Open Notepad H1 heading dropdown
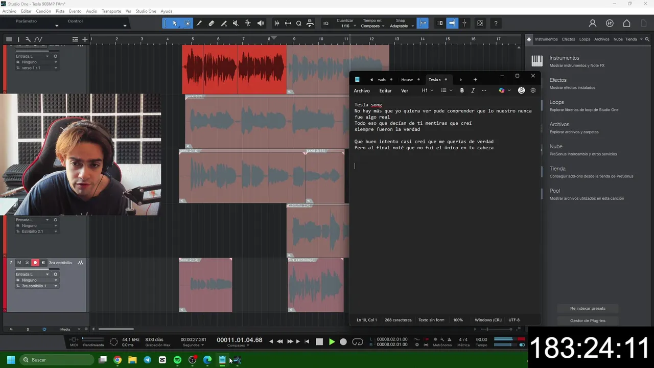The height and width of the screenshot is (368, 654). [427, 90]
